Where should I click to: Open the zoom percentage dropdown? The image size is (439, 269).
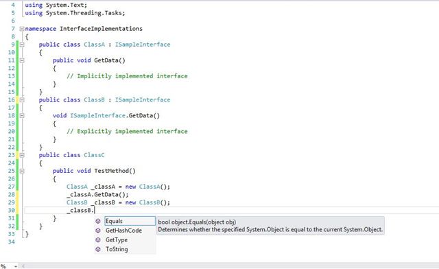click(16, 266)
